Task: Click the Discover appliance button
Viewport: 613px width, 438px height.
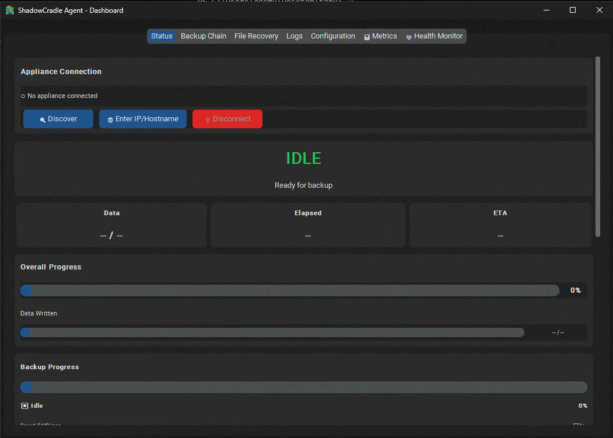Action: pos(58,119)
